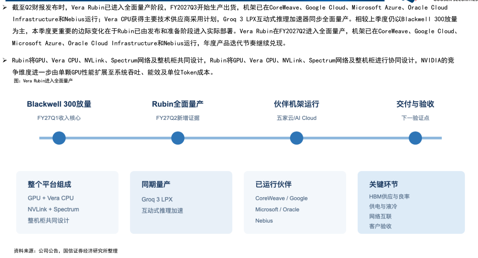
Task: Select the line "GPU + Vera CPU"
Action: coord(51,198)
